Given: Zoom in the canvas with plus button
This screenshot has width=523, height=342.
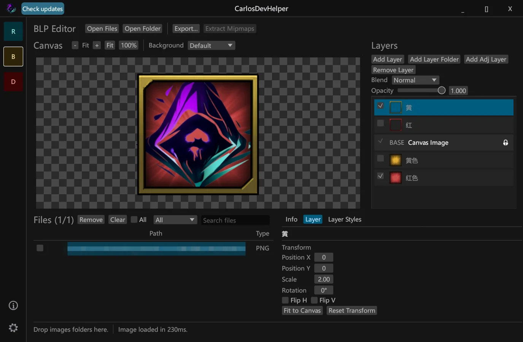Looking at the screenshot, I should pyautogui.click(x=97, y=46).
